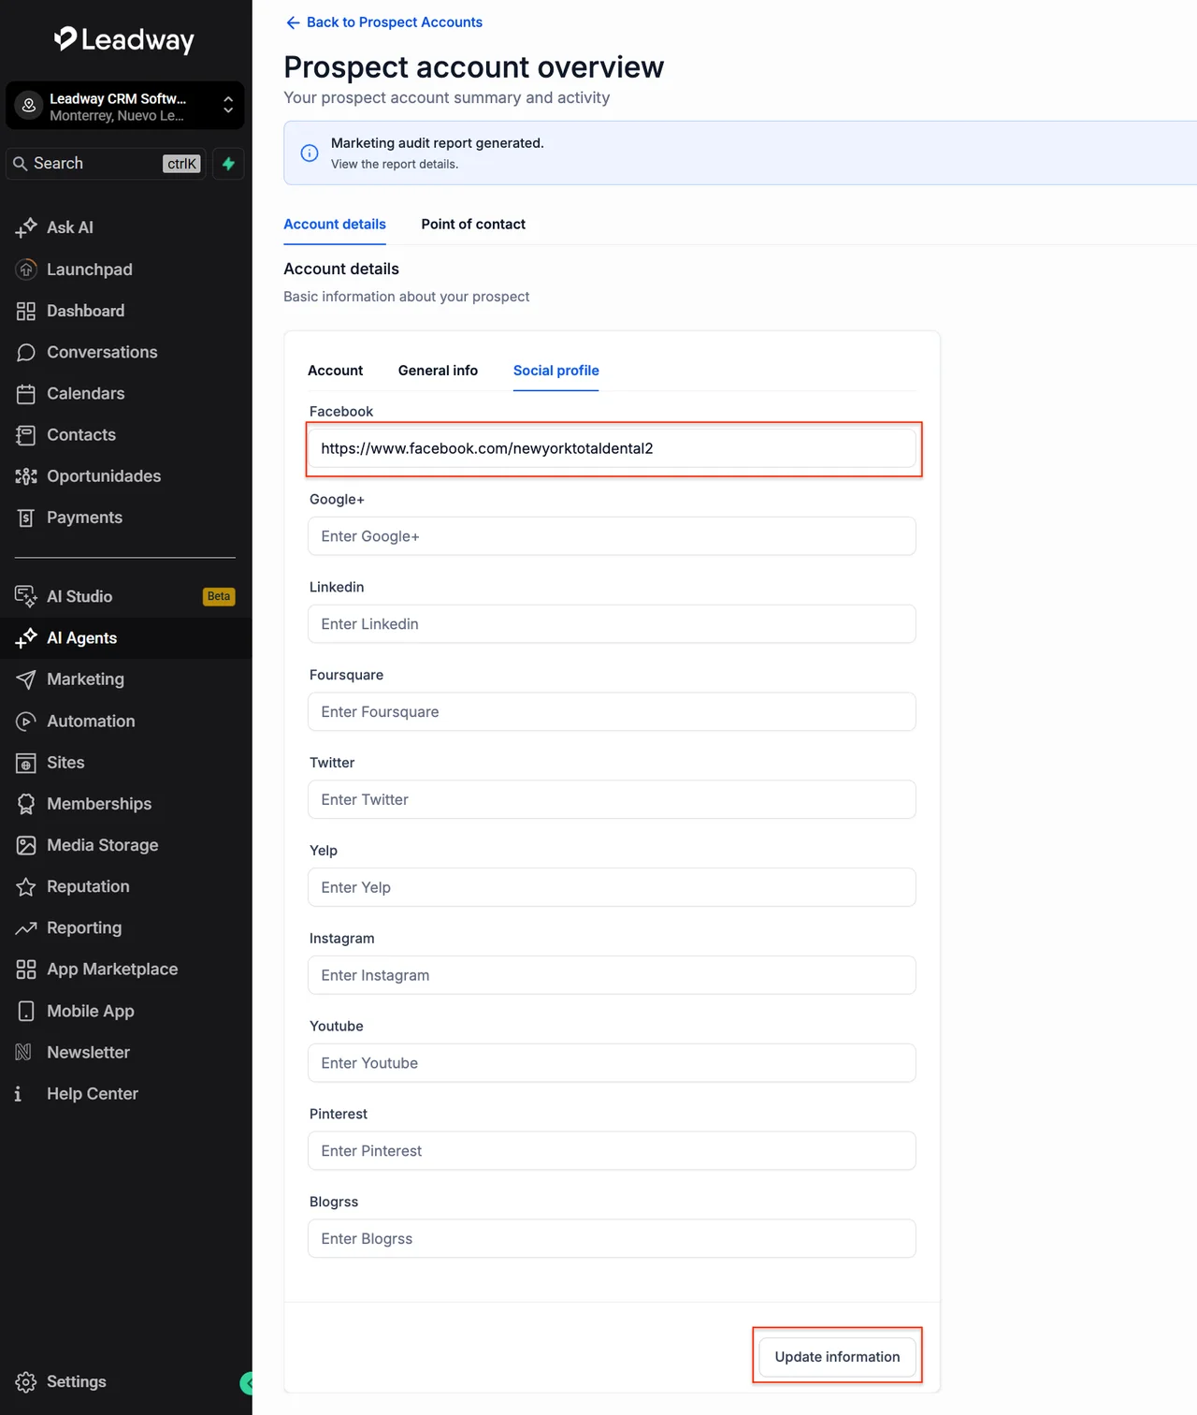
Task: Select the Social profile sub-tab
Action: coord(556,371)
